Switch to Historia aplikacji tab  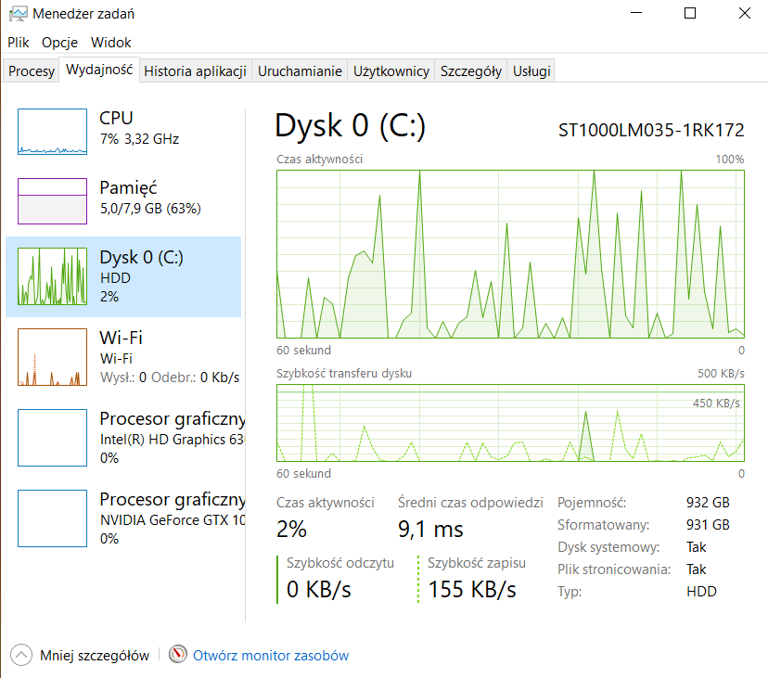(x=195, y=71)
